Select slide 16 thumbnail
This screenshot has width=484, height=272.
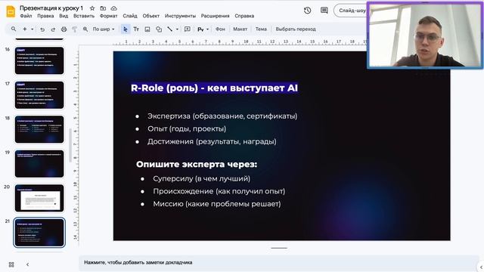point(39,60)
